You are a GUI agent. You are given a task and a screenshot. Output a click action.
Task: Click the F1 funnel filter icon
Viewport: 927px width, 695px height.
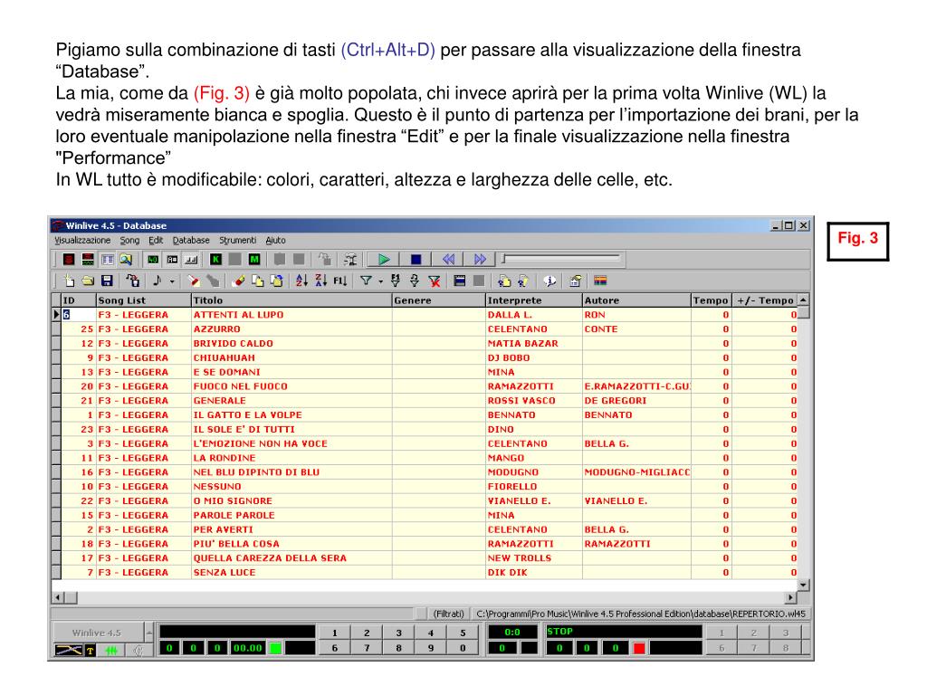[x=396, y=281]
